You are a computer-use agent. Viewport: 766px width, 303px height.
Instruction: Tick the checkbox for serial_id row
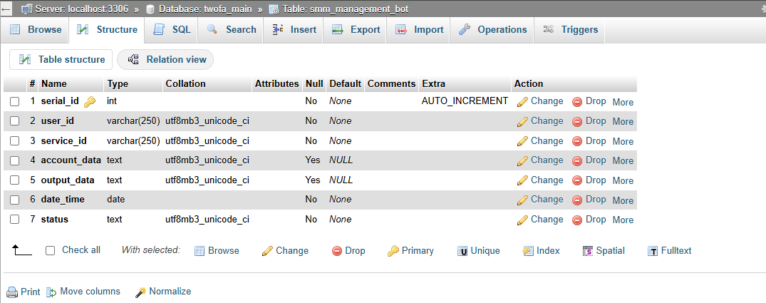15,102
